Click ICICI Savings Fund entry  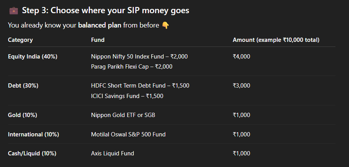pyautogui.click(x=127, y=96)
